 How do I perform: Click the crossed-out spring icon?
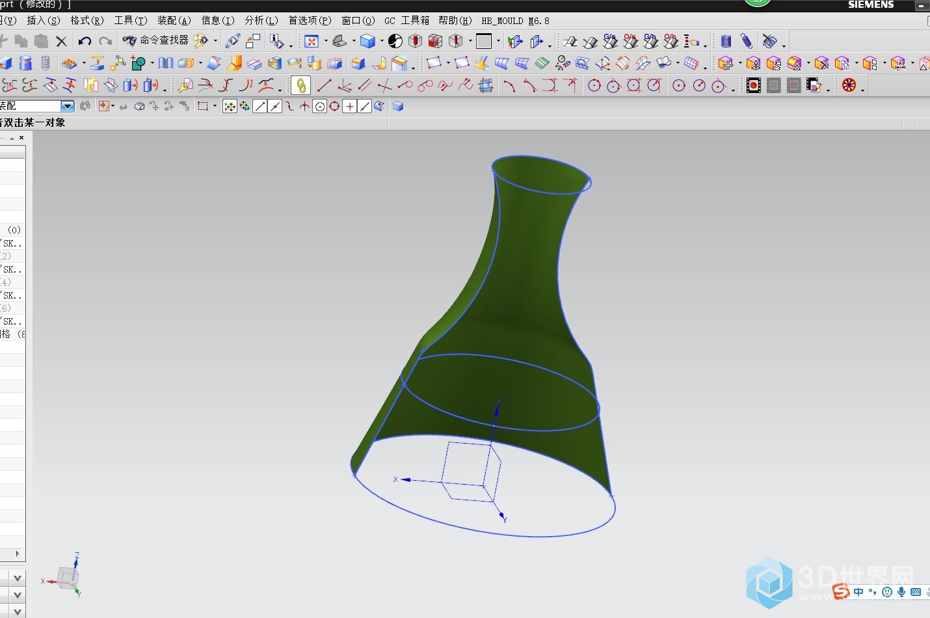pos(769,42)
